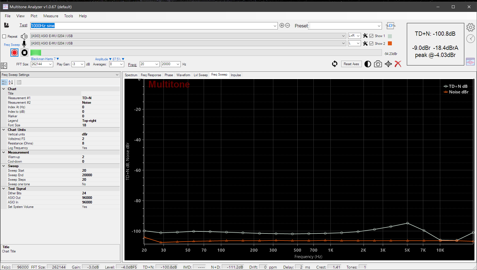Open the Plot menu

pyautogui.click(x=34, y=16)
